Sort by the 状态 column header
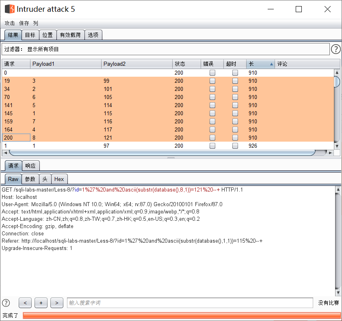The image size is (342, 321). tap(186, 64)
